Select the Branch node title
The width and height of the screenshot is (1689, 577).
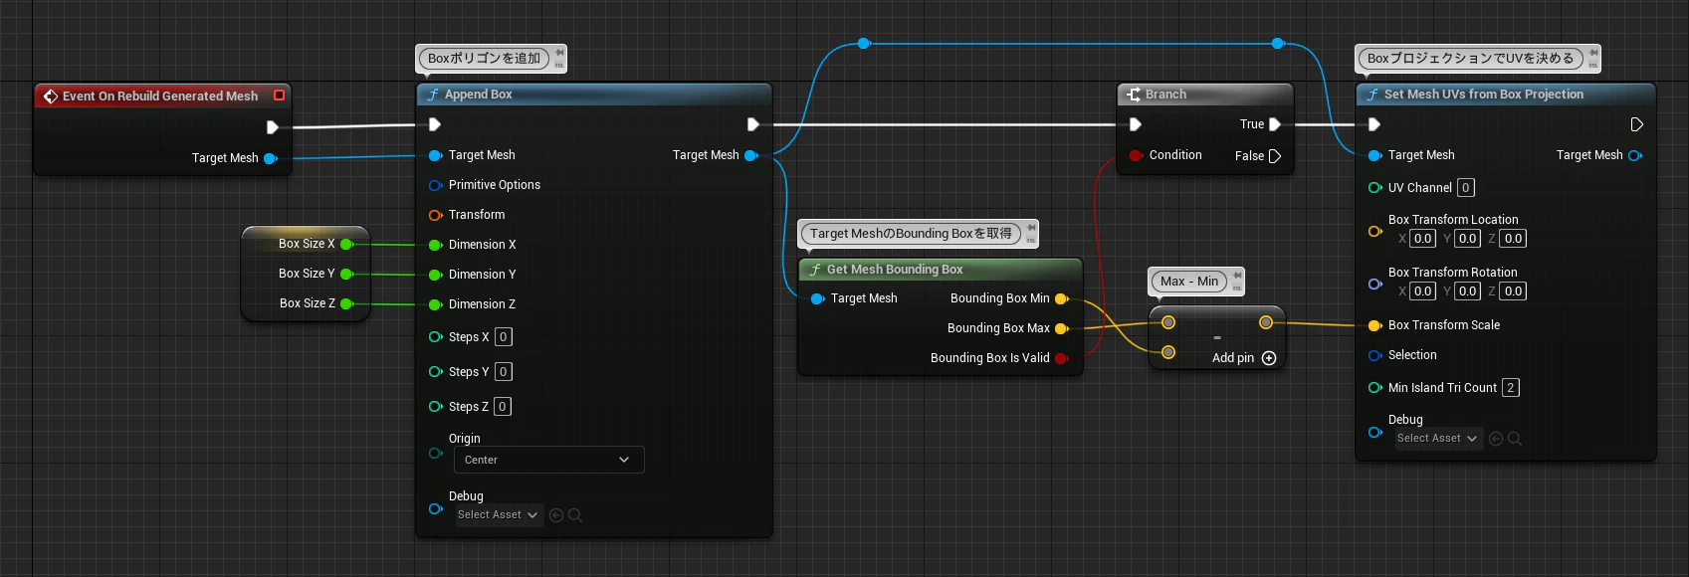point(1165,95)
